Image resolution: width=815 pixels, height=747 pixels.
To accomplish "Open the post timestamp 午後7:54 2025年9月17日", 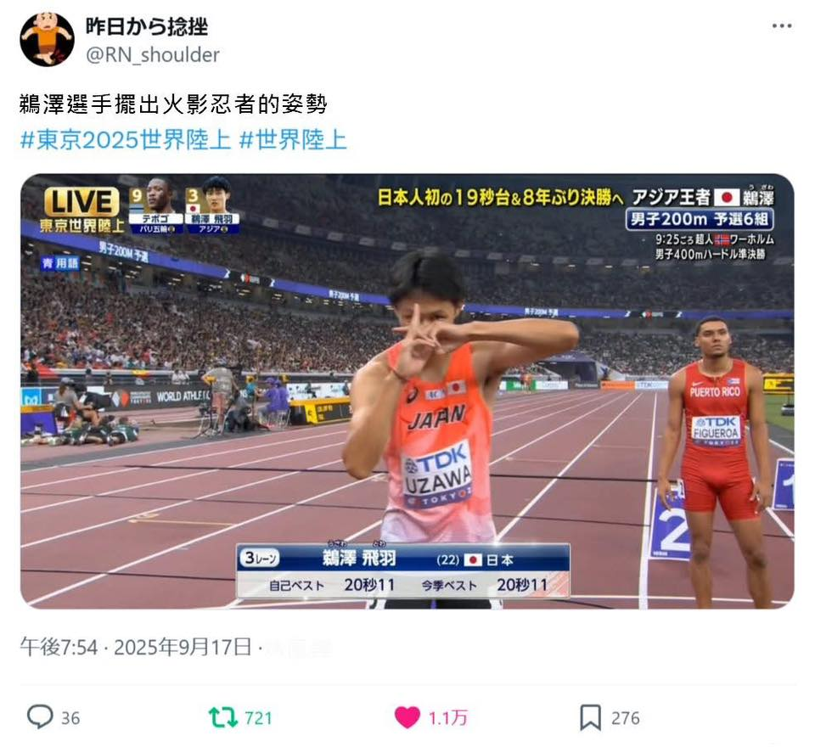I will [136, 647].
